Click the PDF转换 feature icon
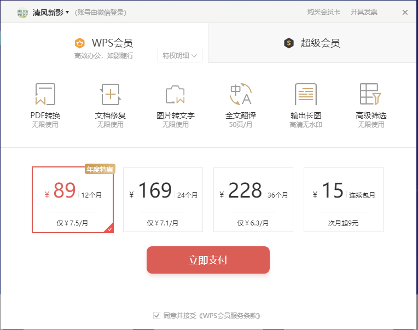 (x=45, y=94)
